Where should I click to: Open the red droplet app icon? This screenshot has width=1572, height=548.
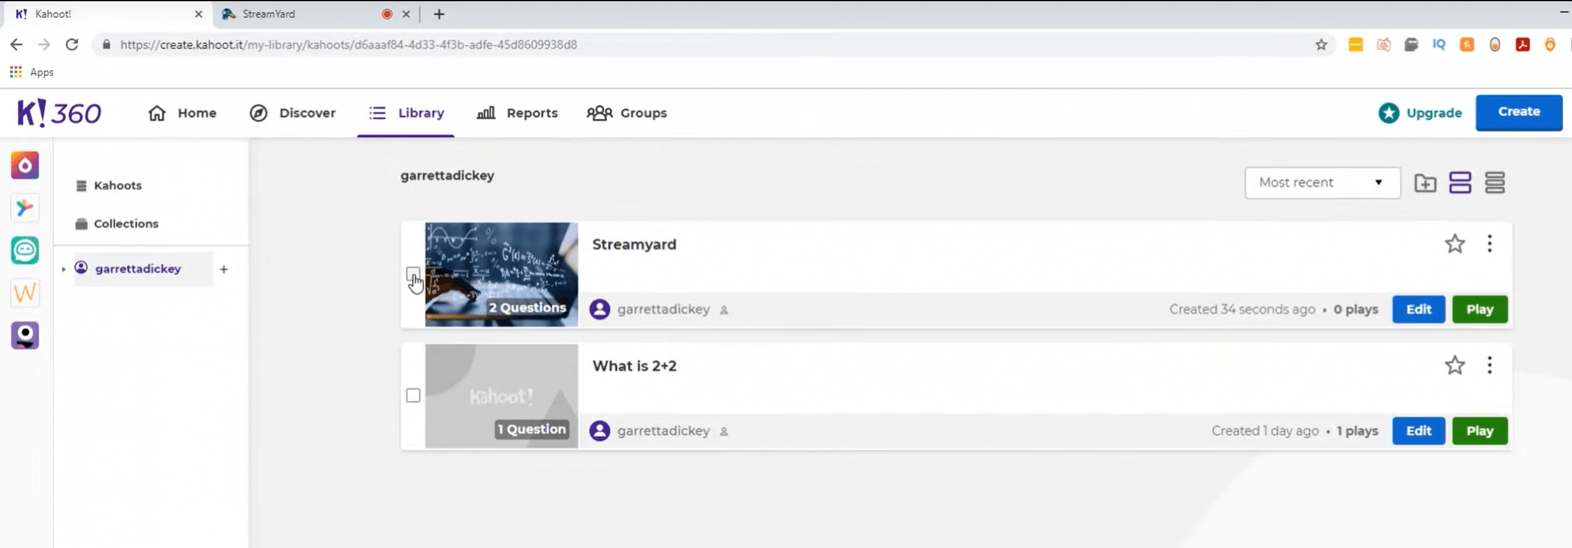(x=25, y=165)
